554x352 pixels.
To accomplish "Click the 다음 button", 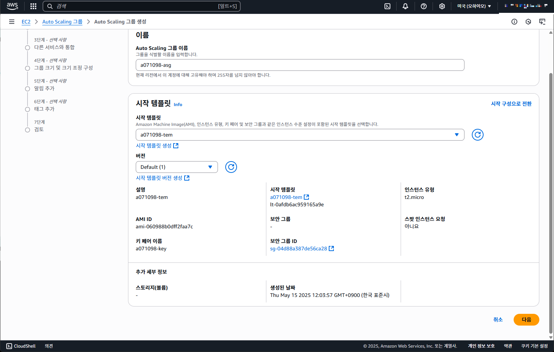I will [x=526, y=320].
